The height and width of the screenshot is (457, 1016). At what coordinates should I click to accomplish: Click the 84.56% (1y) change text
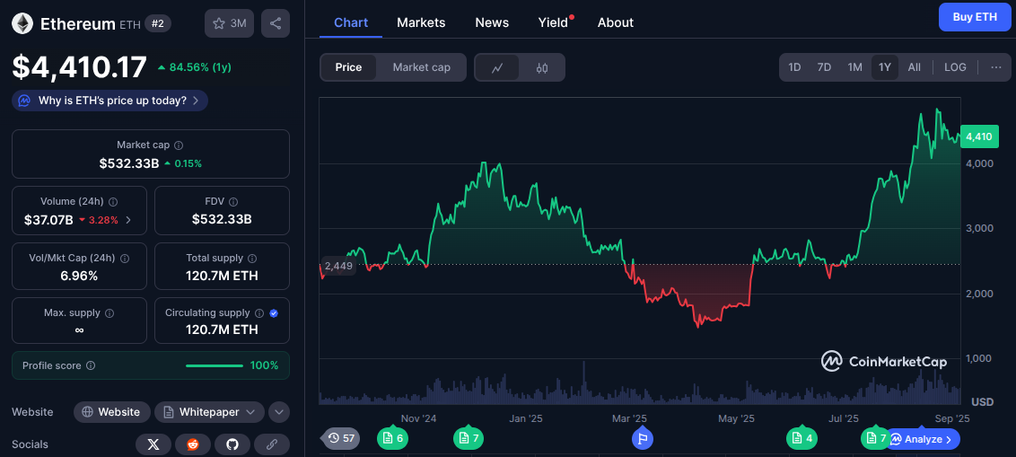[199, 66]
